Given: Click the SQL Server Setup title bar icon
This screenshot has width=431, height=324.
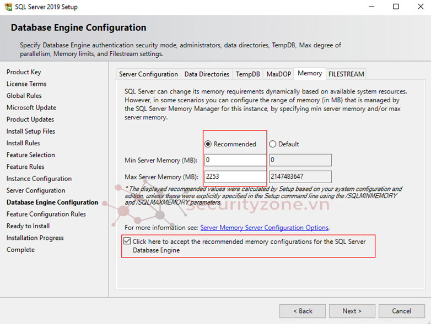Looking at the screenshot, I should pos(8,7).
